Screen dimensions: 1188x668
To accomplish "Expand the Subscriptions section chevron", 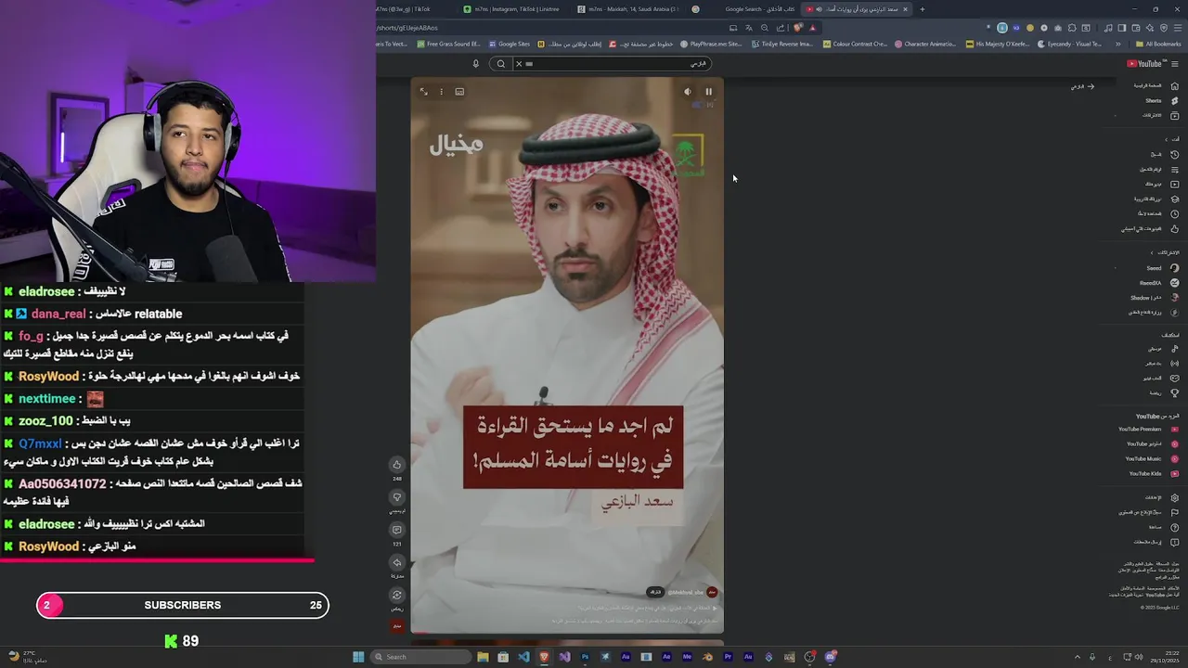I will coord(1153,252).
